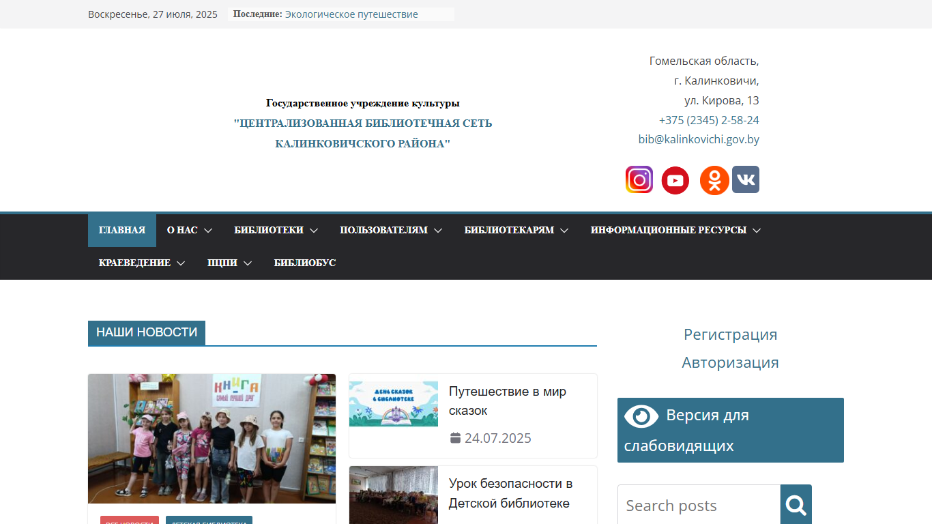The width and height of the screenshot is (932, 524).
Task: Open Версия для слабовидящих button
Action: 731,430
